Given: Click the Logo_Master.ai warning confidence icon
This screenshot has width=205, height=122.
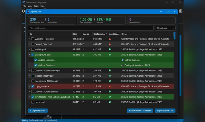Looking at the screenshot, I should 110,86.
